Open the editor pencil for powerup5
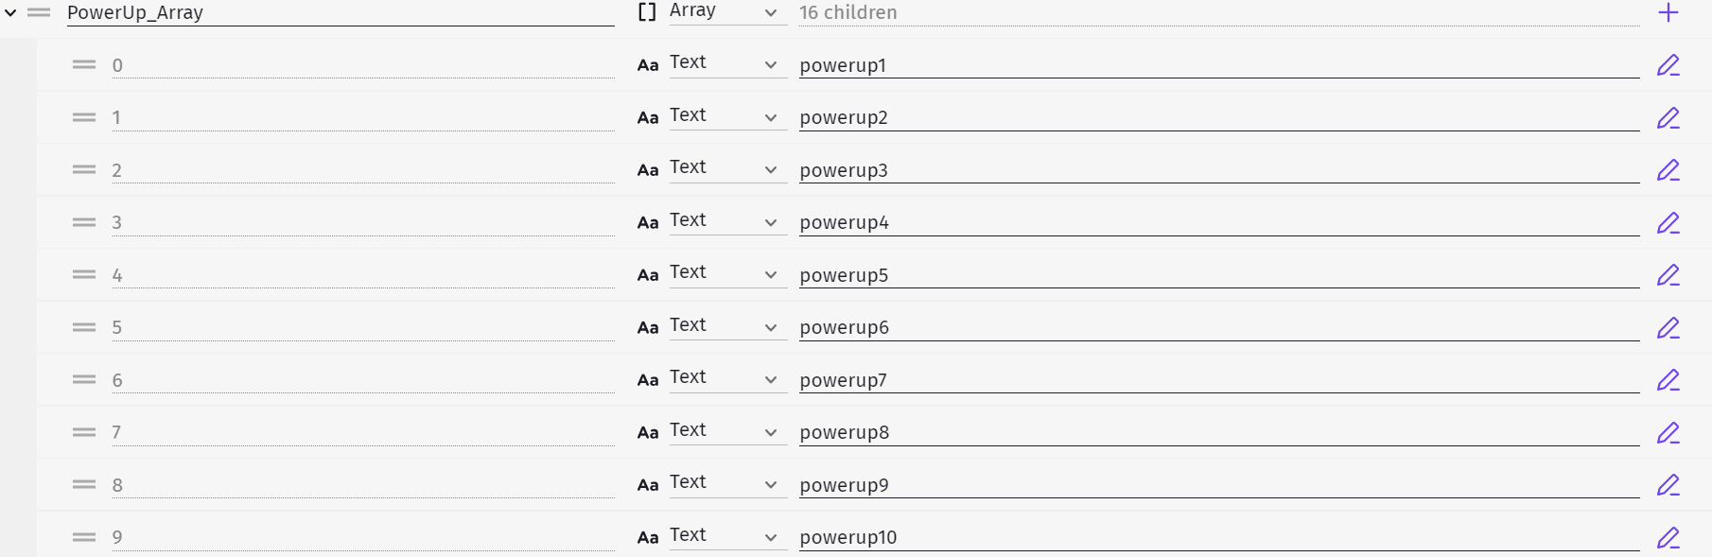This screenshot has height=557, width=1712. point(1668,275)
